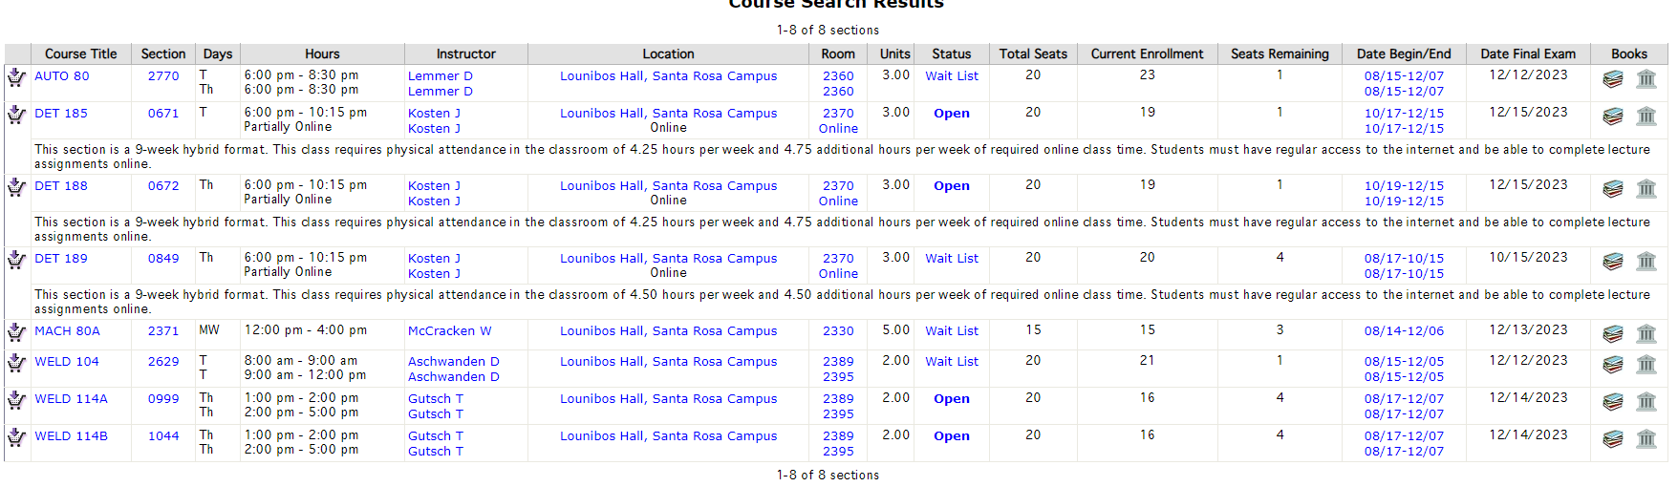
Task: Click the library building icon for MACH 80A
Action: pyautogui.click(x=1646, y=334)
